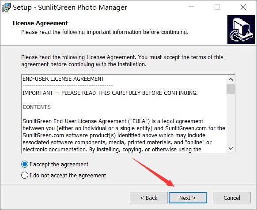Select "I do not accept the agreement"
The width and height of the screenshot is (257, 210).
coord(25,175)
